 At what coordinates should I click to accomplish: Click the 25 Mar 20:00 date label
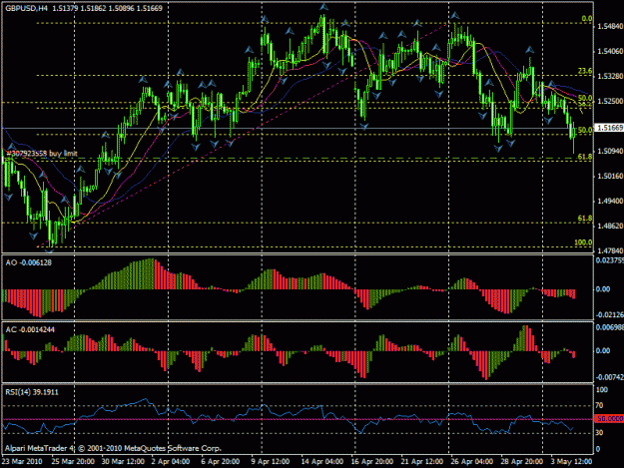click(73, 461)
